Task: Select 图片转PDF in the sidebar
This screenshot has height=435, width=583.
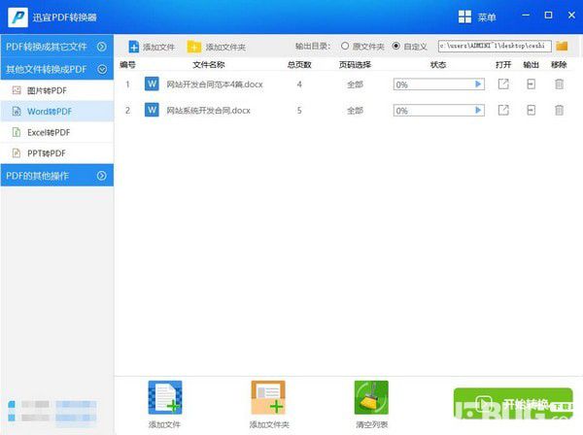Action: [x=57, y=90]
